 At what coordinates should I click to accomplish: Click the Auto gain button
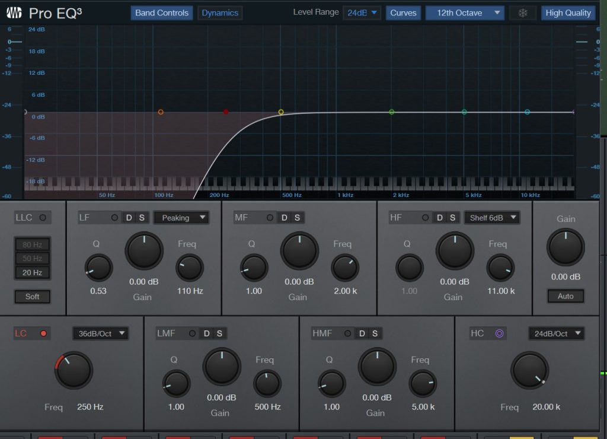tap(566, 296)
